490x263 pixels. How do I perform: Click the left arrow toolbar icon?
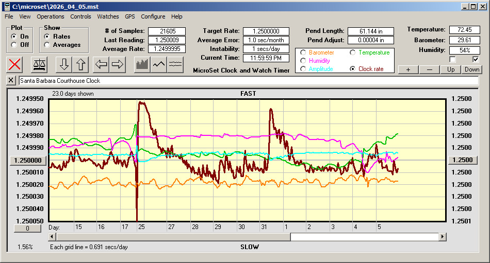101,65
